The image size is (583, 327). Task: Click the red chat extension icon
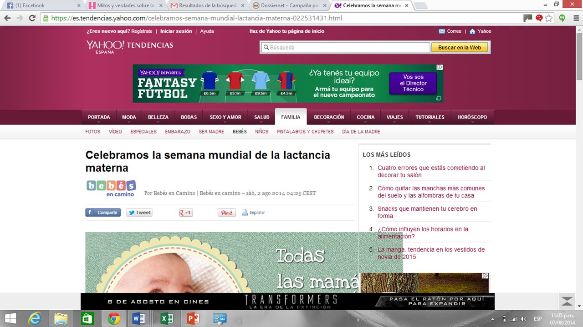[x=539, y=18]
